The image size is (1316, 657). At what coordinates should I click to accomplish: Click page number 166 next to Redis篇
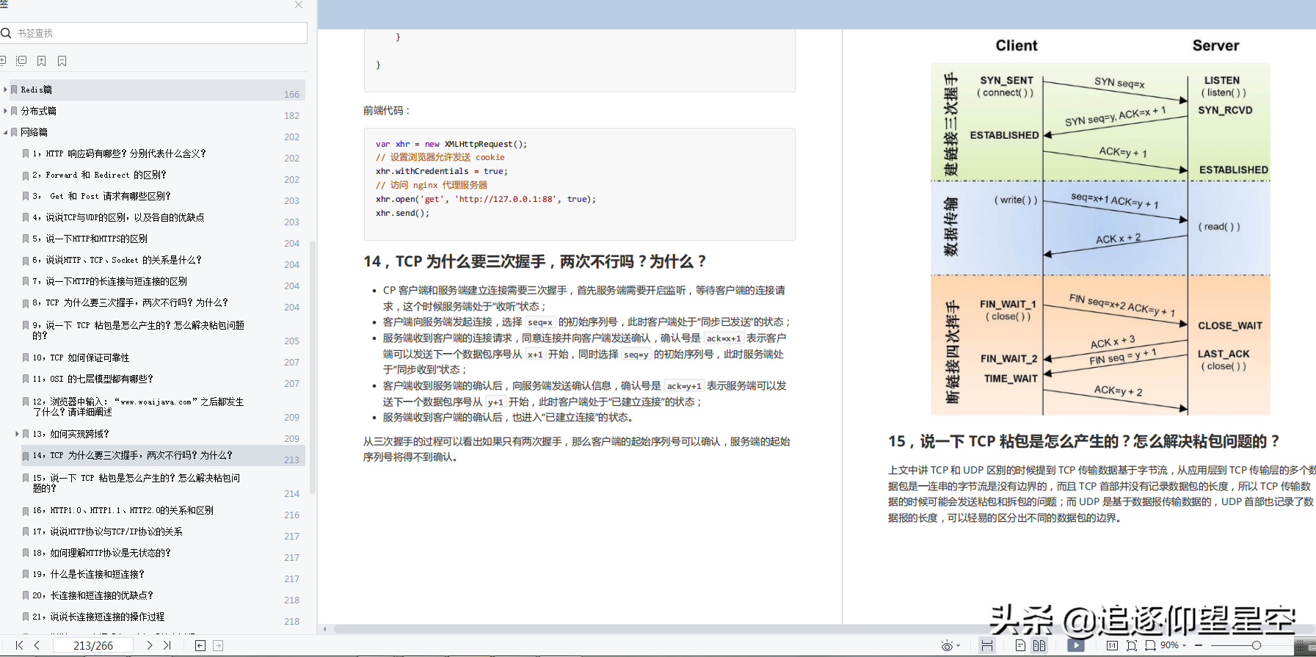(291, 94)
